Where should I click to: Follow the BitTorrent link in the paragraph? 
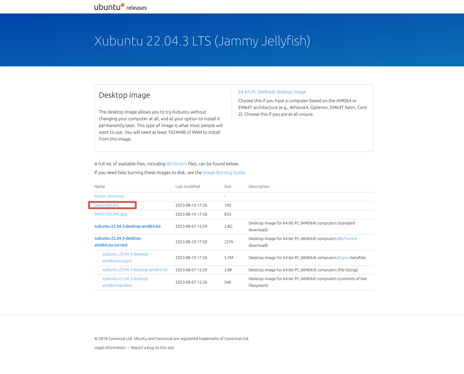click(177, 164)
